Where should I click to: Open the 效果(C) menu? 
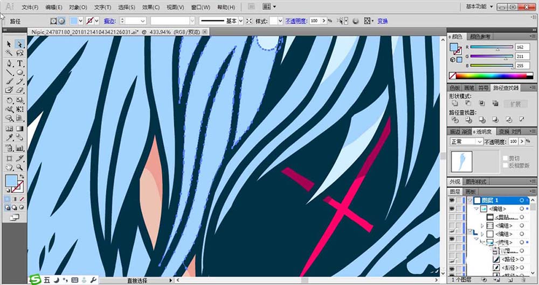151,7
